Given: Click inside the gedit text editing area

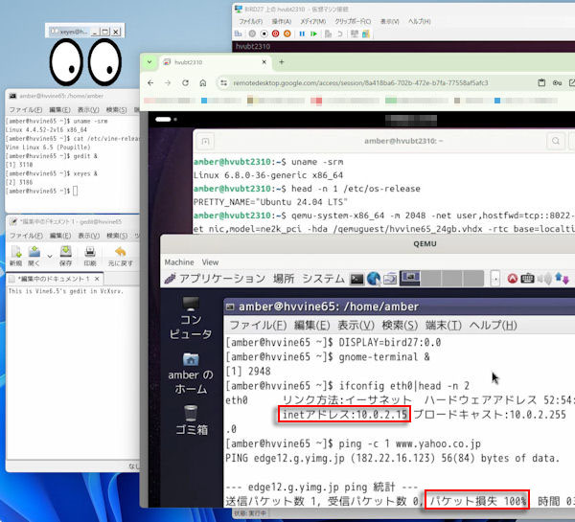Looking at the screenshot, I should (x=73, y=374).
